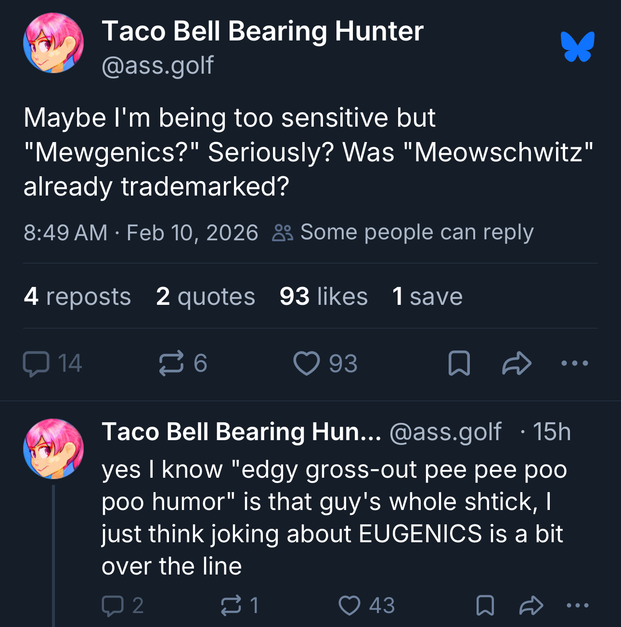
Task: Reply to the main Mewgenics post
Action: 36,363
